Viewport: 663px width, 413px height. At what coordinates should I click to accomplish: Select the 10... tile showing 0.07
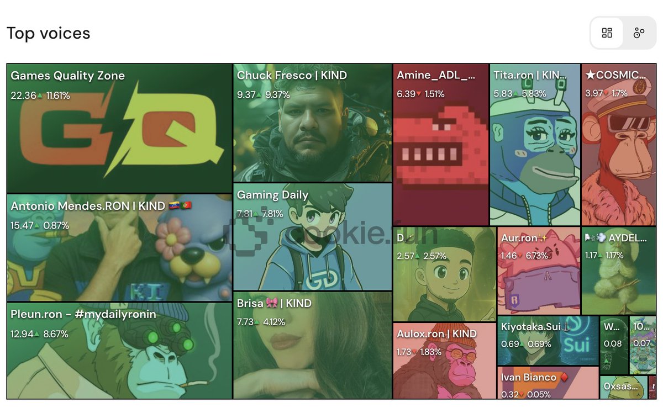point(643,346)
